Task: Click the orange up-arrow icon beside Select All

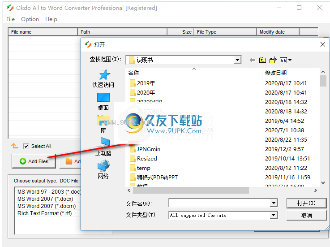Action: point(15,146)
